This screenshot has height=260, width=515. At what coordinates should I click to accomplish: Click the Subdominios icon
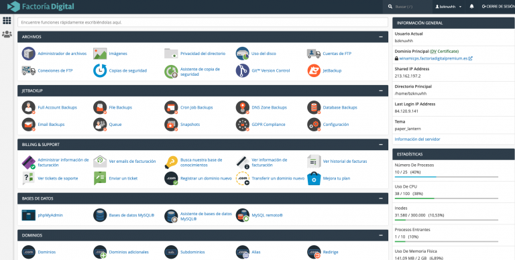click(171, 252)
